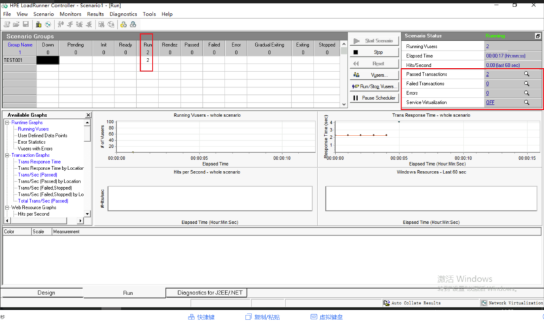
Task: Open the Passed Transactions count link
Action: 488,74
